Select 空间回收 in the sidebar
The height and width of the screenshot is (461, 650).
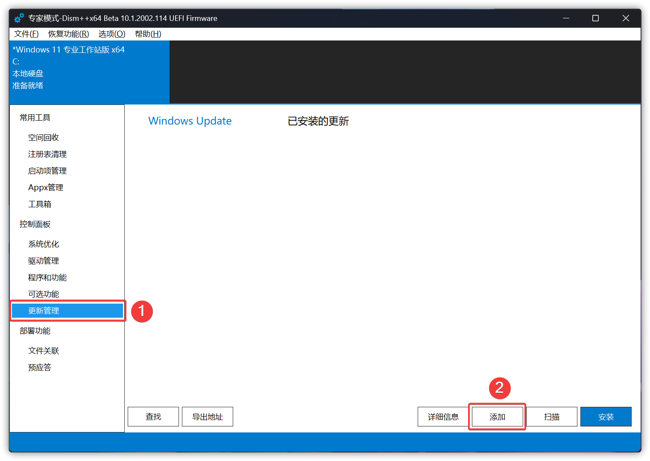pyautogui.click(x=44, y=137)
